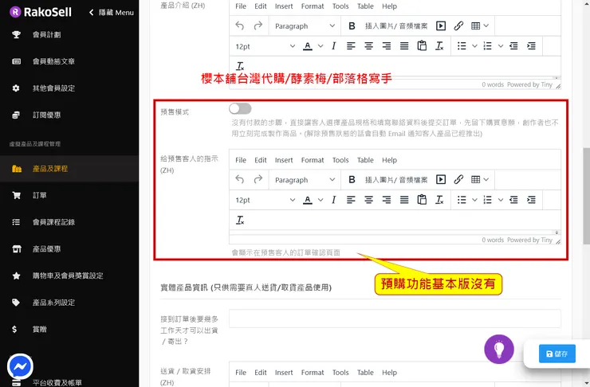Open 12pt font size in the 給預售客人的指示 editor
Image resolution: width=590 pixels, height=387 pixels.
(265, 200)
